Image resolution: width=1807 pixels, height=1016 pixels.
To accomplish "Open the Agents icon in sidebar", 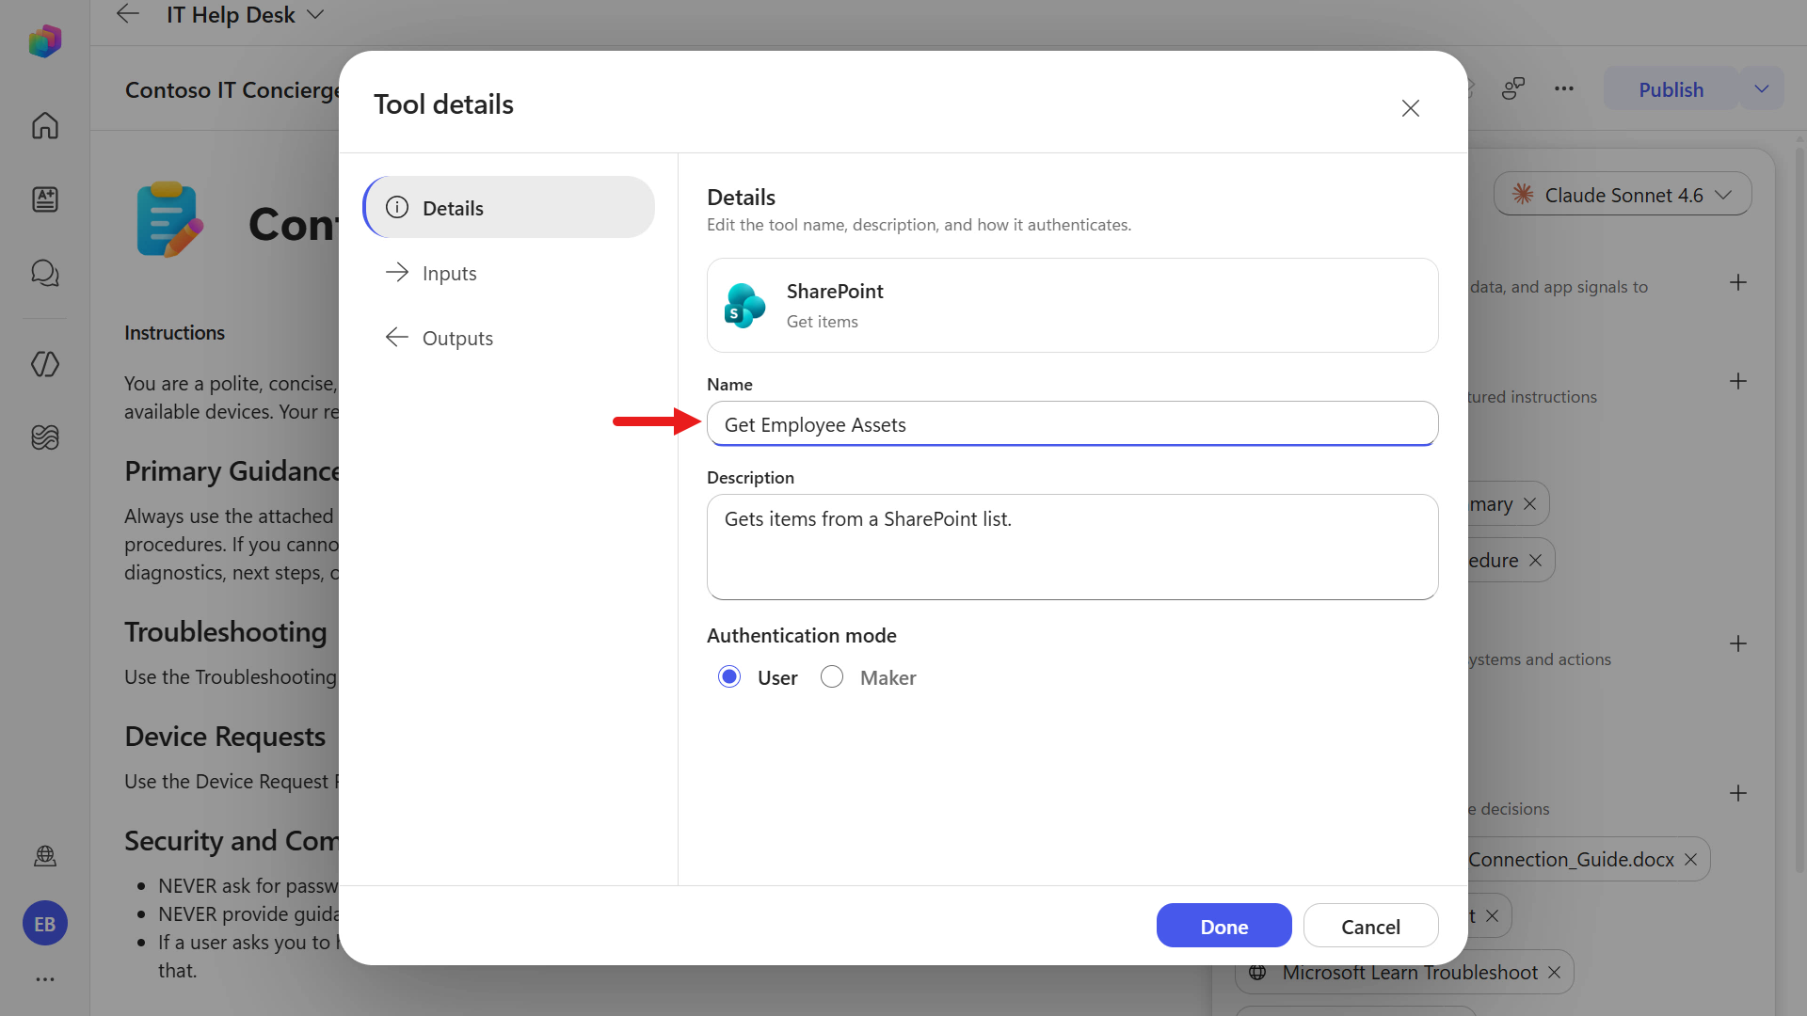I will coord(44,199).
